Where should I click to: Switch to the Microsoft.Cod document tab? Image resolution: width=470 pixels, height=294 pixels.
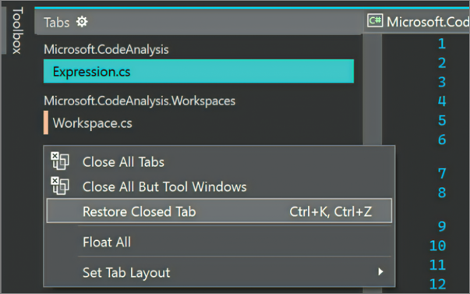point(419,22)
